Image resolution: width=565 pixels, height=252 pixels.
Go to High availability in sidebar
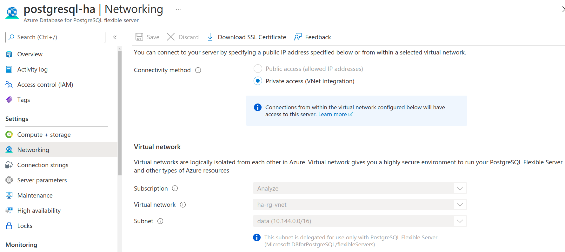click(x=39, y=211)
